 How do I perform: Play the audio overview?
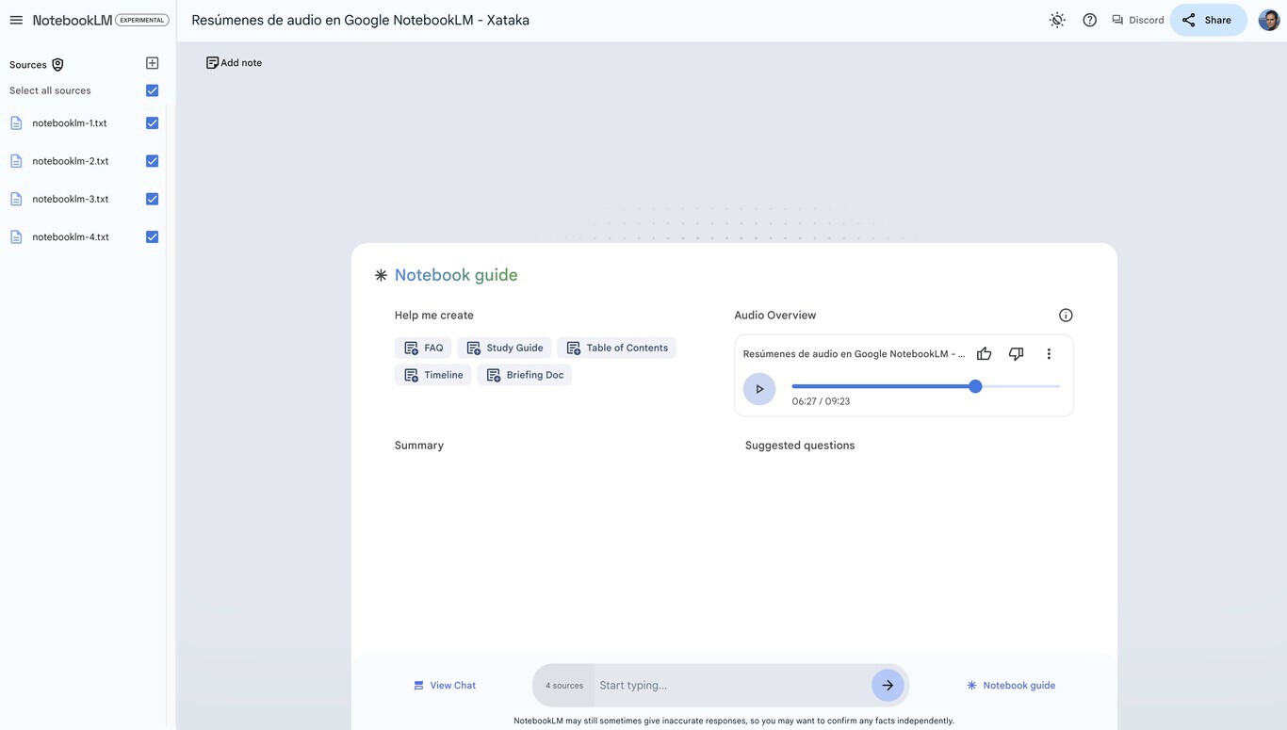point(759,389)
